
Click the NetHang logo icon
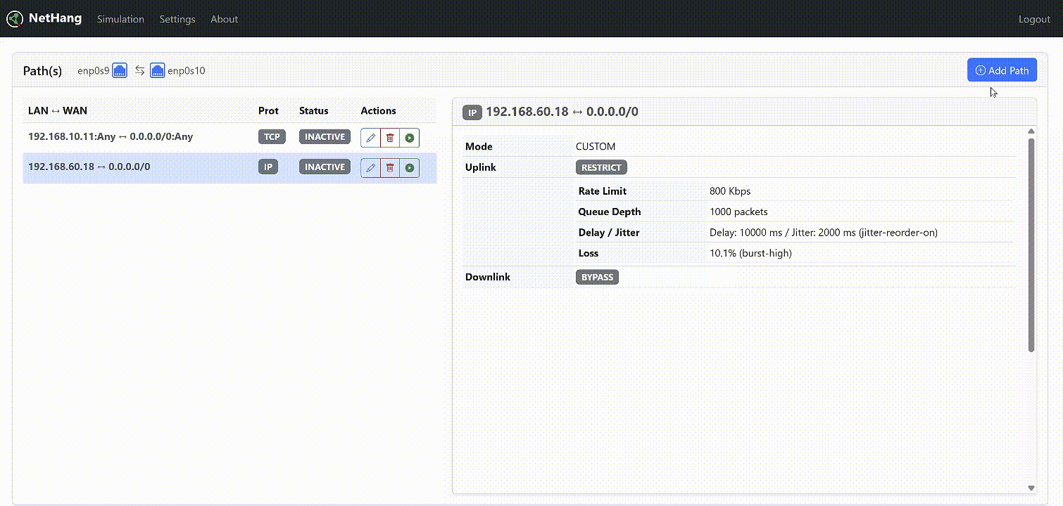(15, 19)
